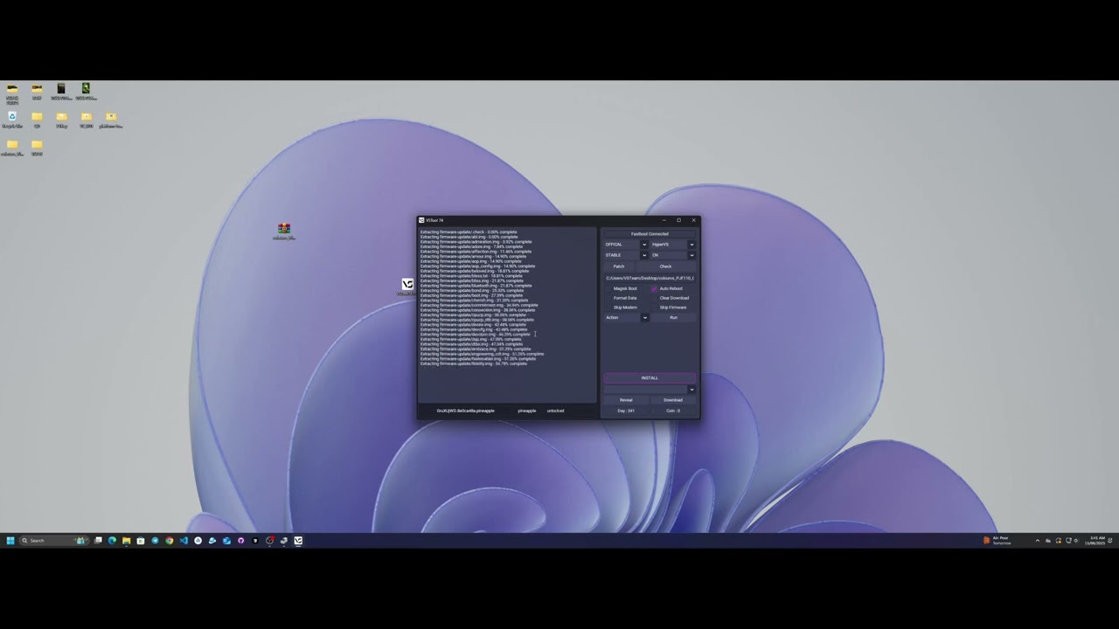
Task: Open Task View on taskbar
Action: click(x=98, y=541)
